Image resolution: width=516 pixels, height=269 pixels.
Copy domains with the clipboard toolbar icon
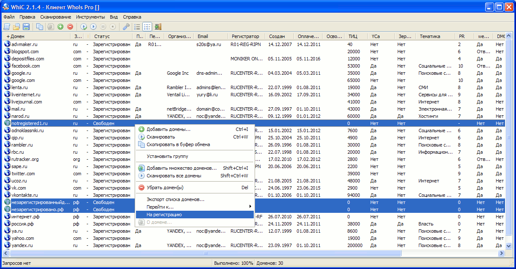click(x=39, y=26)
